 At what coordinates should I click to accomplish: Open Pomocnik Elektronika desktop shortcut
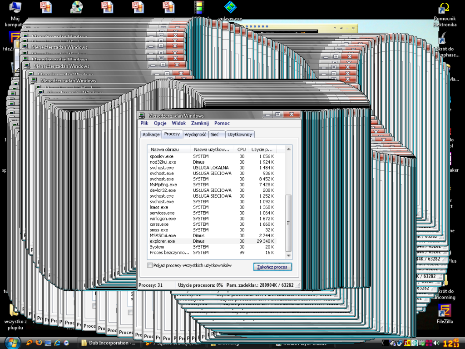click(x=445, y=9)
